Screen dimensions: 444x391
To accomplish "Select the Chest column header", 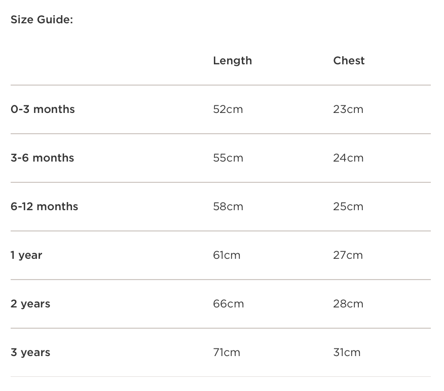I will pyautogui.click(x=349, y=61).
